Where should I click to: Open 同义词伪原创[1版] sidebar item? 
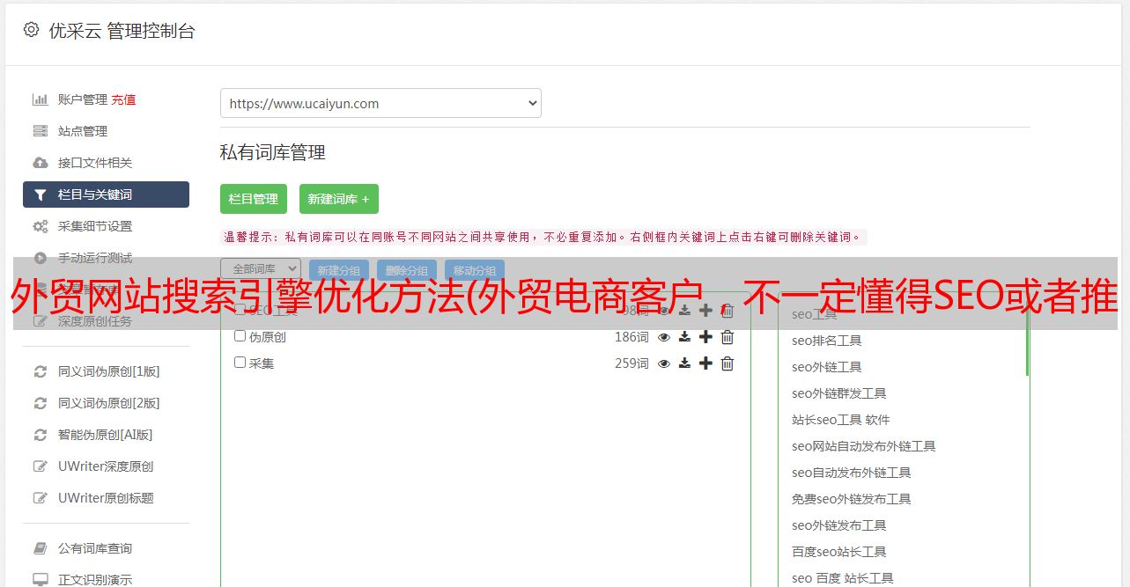[109, 371]
